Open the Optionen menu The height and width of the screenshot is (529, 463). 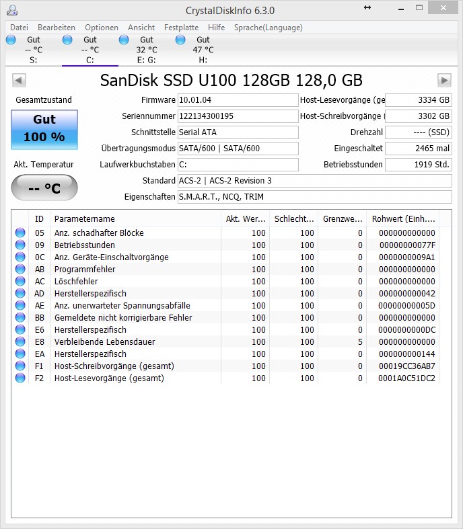pyautogui.click(x=102, y=28)
